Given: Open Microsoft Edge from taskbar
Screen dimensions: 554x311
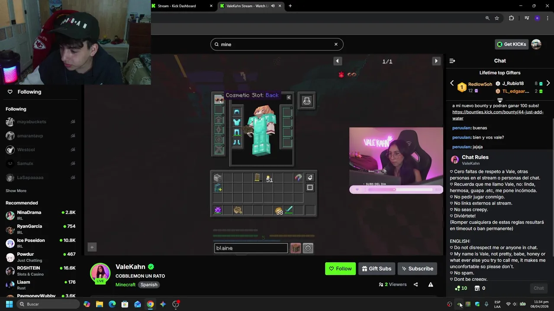Looking at the screenshot, I should (112, 304).
